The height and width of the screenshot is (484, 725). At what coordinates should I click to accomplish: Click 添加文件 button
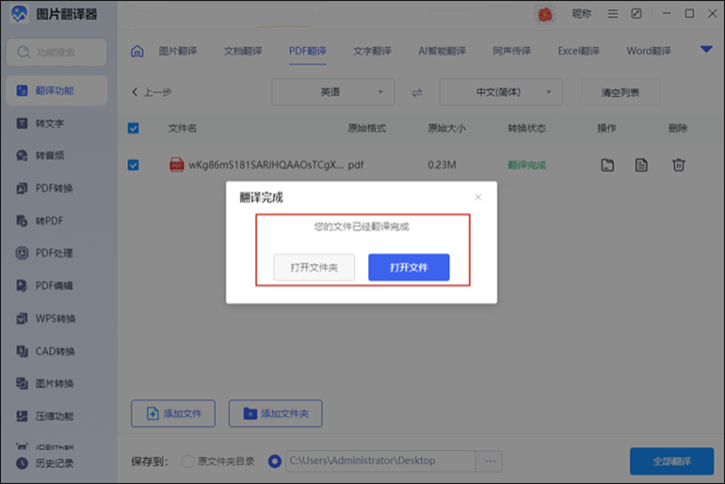point(173,414)
